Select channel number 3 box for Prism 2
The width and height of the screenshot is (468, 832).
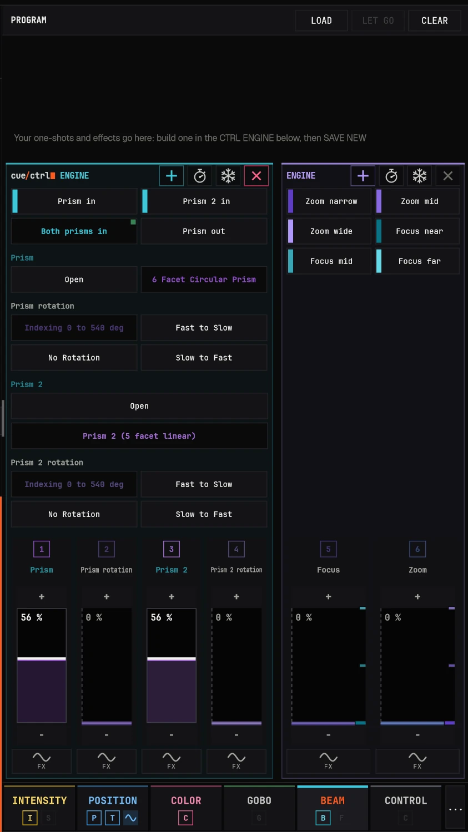(172, 549)
